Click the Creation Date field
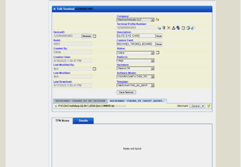This screenshot has width=241, height=167. (72, 60)
